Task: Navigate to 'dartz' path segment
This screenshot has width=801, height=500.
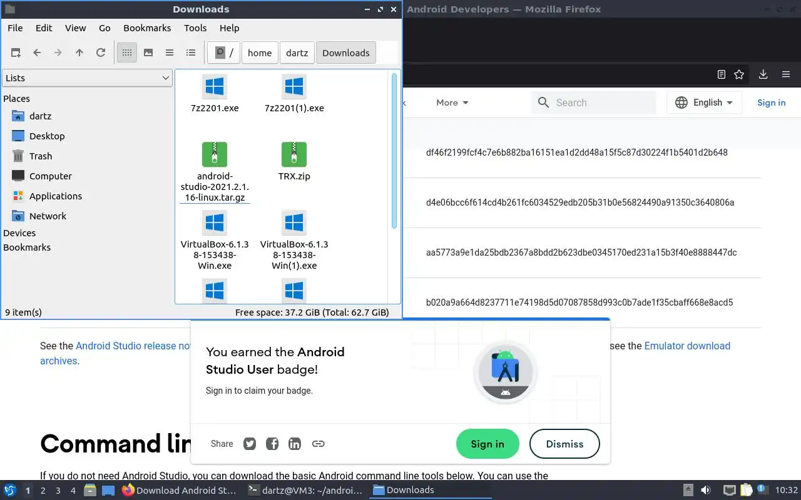Action: click(x=297, y=53)
